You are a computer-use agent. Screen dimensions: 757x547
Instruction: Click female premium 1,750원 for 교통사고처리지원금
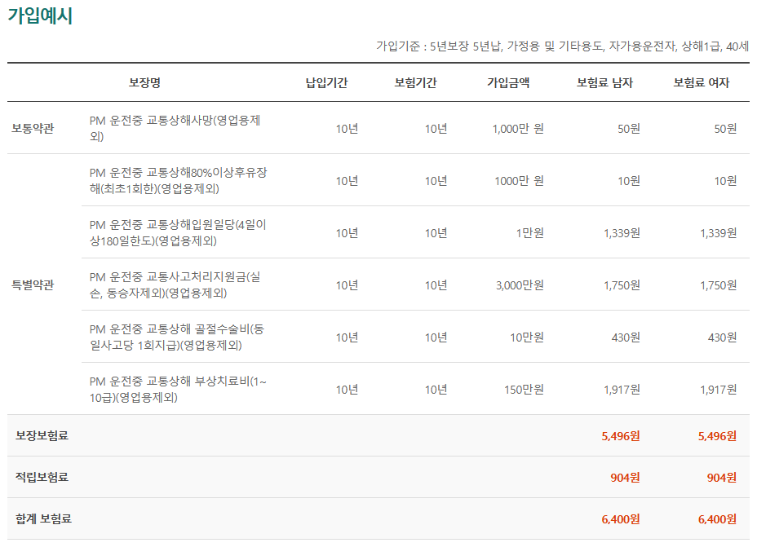click(719, 285)
